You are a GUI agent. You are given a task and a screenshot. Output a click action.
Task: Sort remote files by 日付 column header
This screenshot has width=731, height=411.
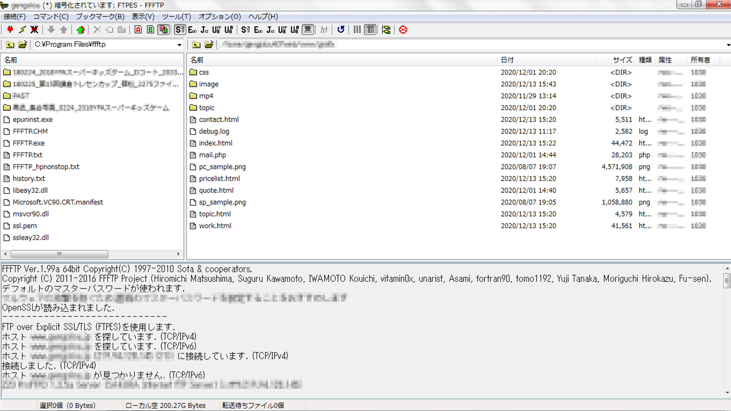tap(546, 60)
